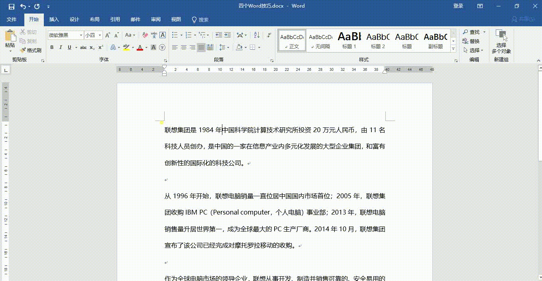Screen dimensions: 542x281
Task: Open the 审阅 ribbon tab
Action: (x=156, y=20)
